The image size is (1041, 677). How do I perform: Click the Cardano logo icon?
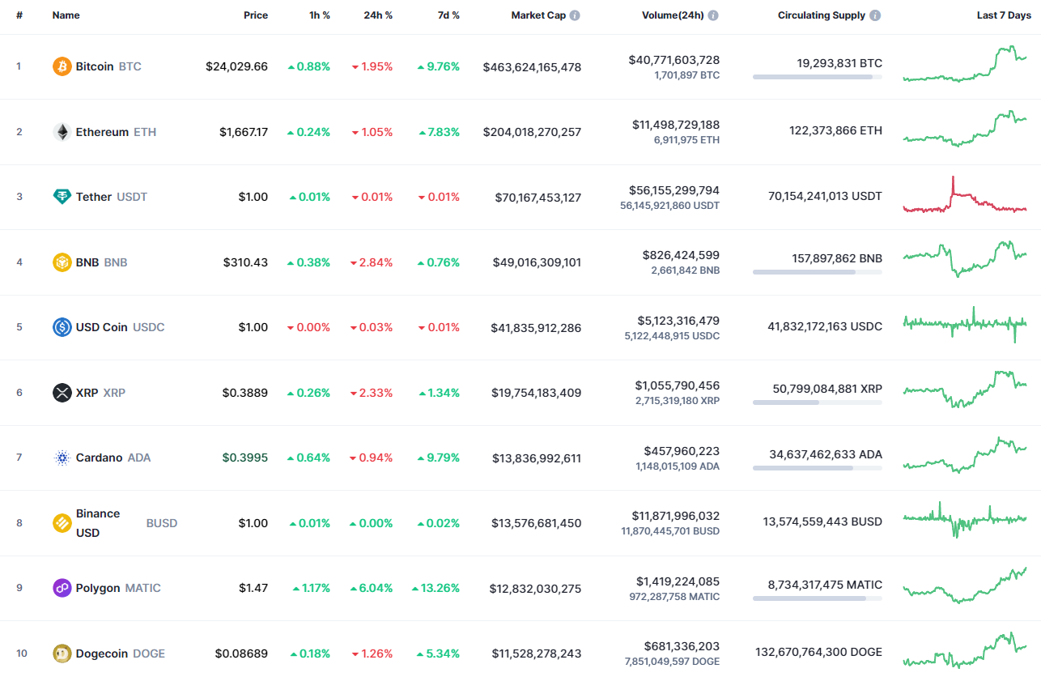pos(62,458)
